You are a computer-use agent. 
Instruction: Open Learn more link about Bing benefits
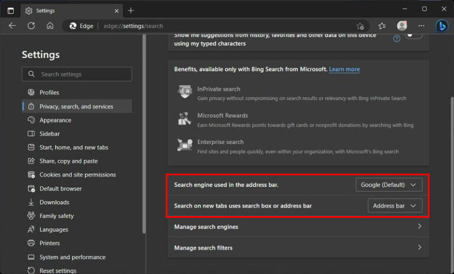click(344, 69)
